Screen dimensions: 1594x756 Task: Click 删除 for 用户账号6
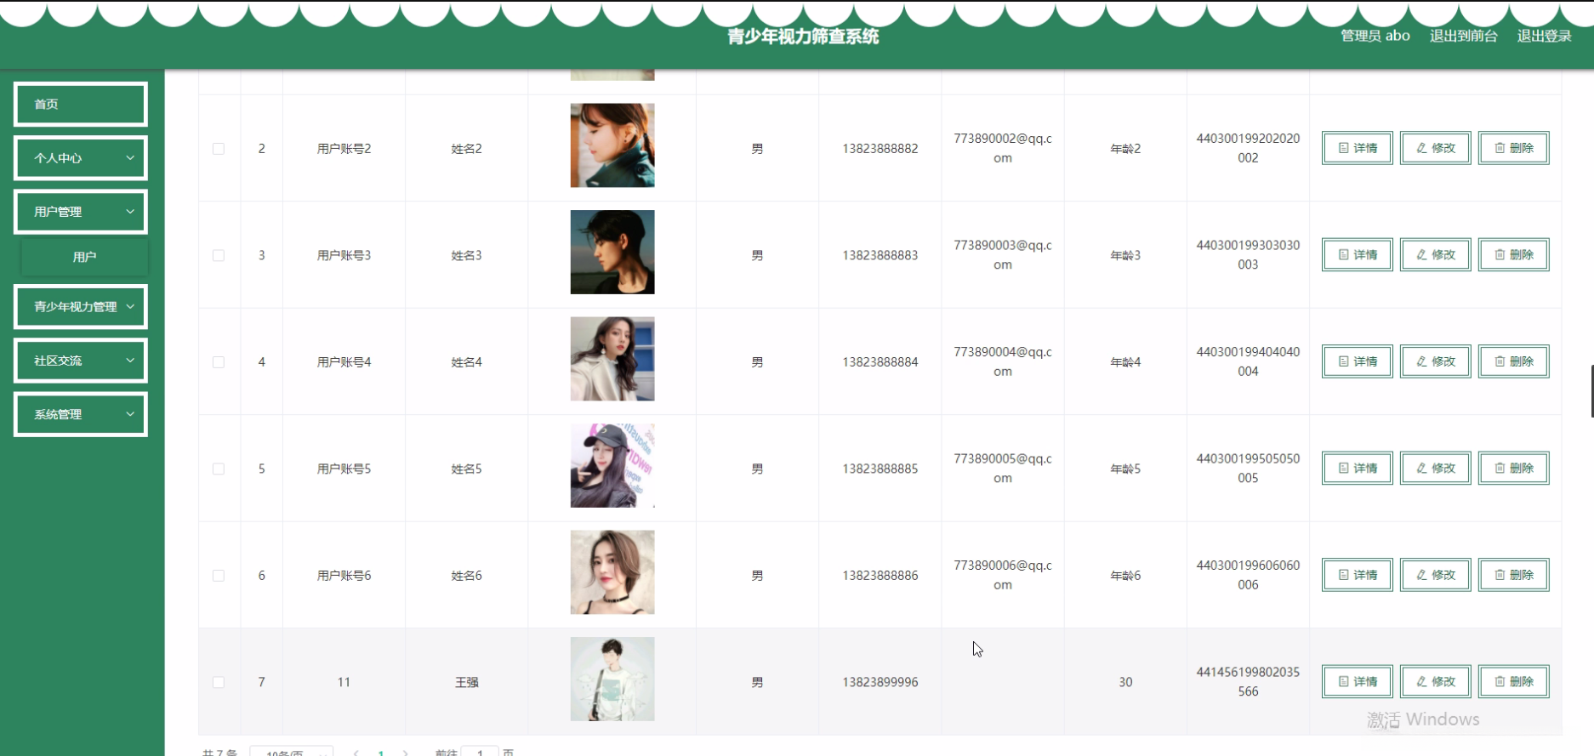click(1513, 575)
